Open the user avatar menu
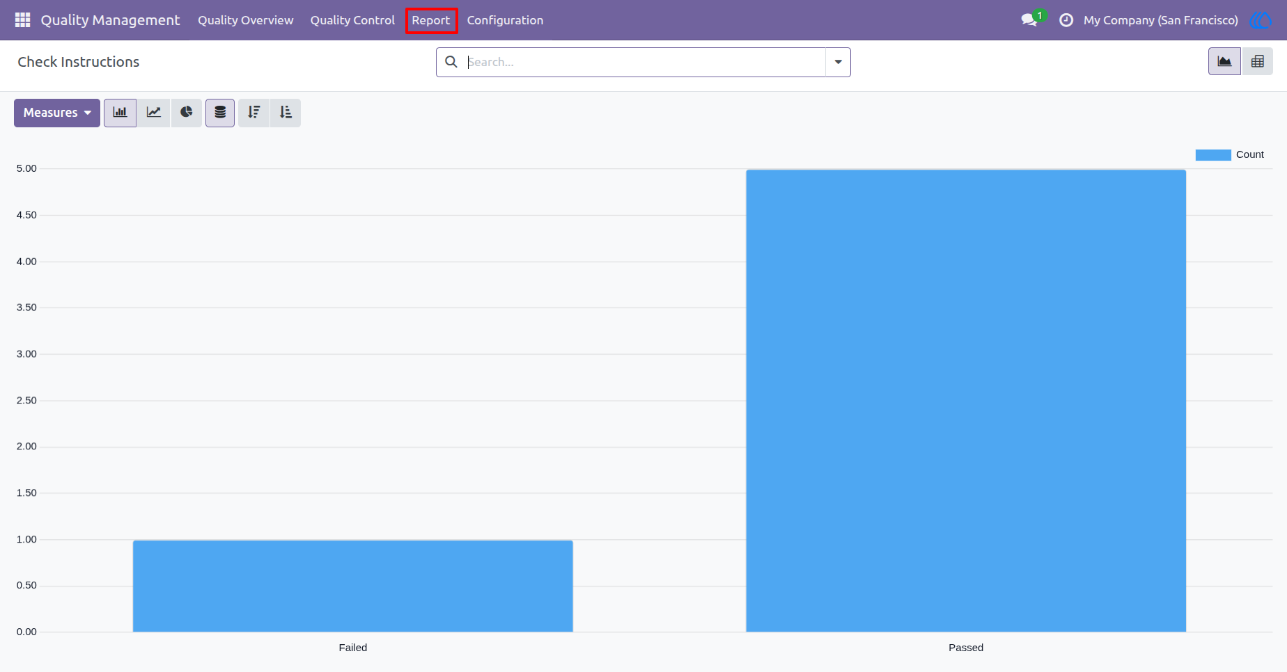 (1261, 20)
